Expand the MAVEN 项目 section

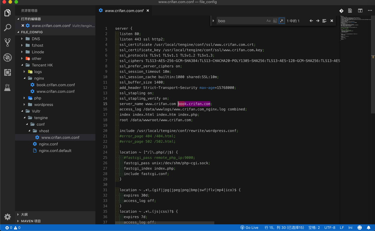[x=31, y=221]
